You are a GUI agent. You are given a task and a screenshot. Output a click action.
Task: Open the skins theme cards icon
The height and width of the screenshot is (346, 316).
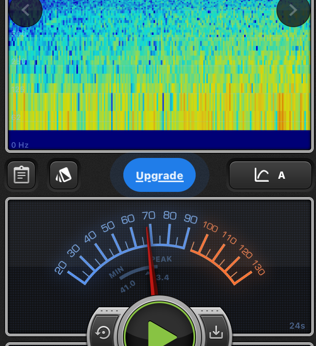[63, 175]
